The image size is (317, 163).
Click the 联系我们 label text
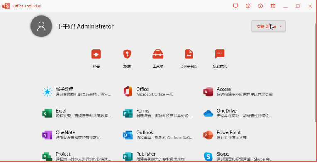220,66
